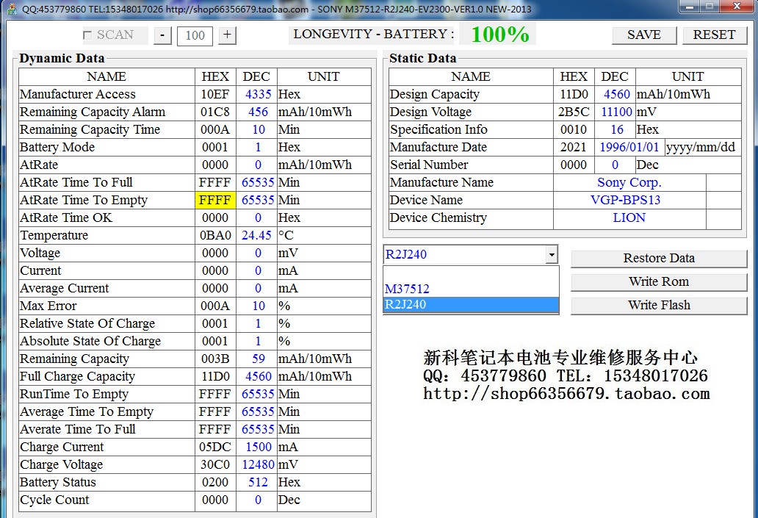Click the Static Data UNIT column header

(688, 77)
